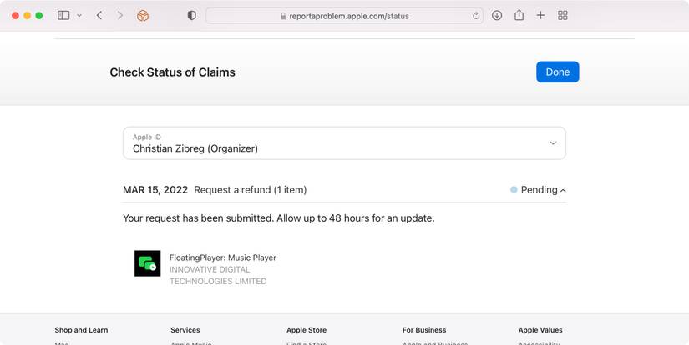Collapse the Pending claim details
The width and height of the screenshot is (689, 345).
point(539,190)
